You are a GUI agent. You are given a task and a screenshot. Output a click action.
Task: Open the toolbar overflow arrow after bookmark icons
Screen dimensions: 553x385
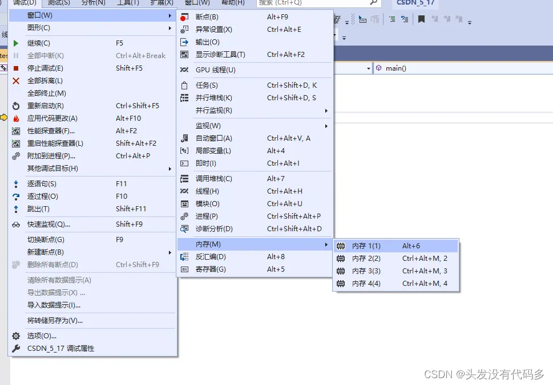pyautogui.click(x=470, y=23)
